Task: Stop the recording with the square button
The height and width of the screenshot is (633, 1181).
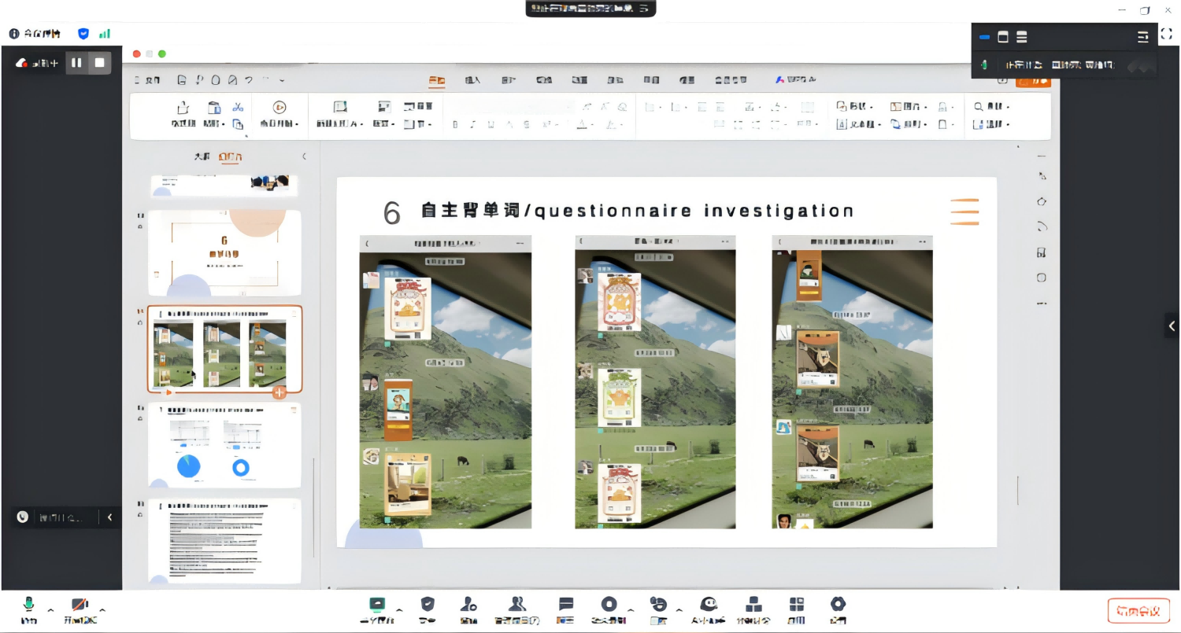Action: point(99,63)
